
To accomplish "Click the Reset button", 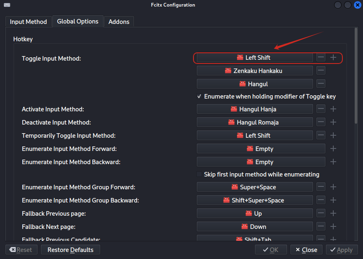I will pos(21,250).
